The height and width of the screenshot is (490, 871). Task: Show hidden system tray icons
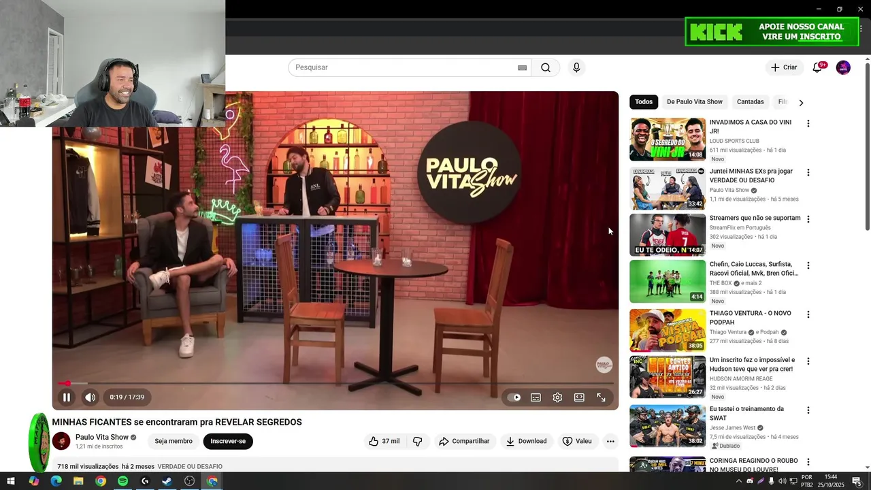(739, 481)
